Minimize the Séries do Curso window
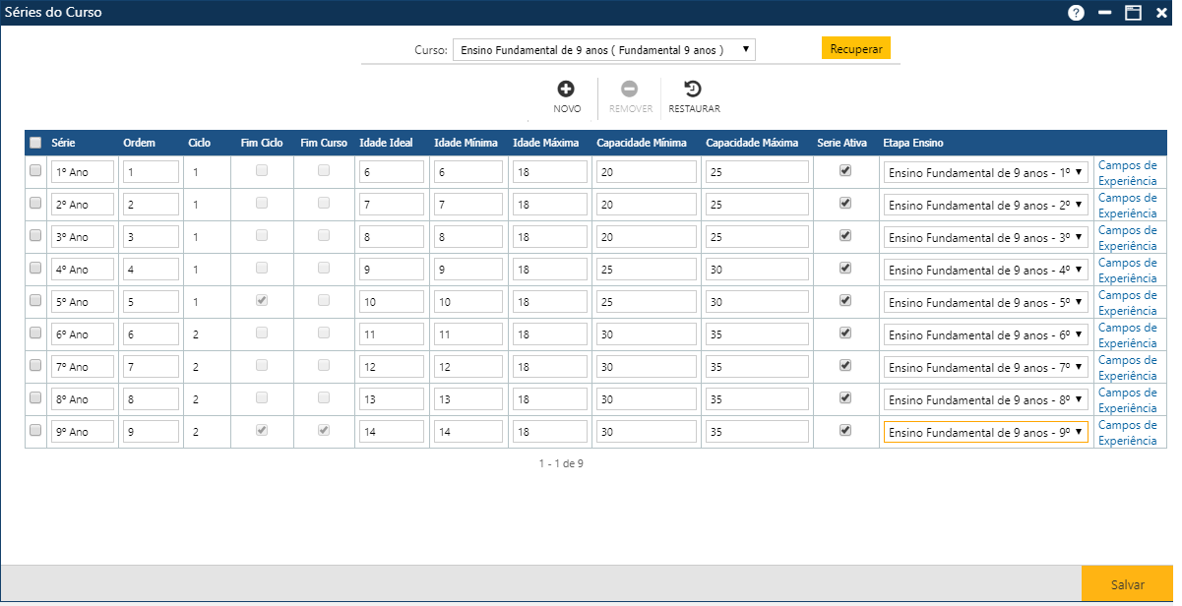Image resolution: width=1182 pixels, height=606 pixels. coord(1104,13)
